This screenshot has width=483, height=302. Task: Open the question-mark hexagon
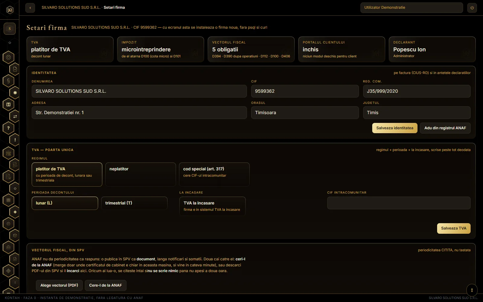[8, 128]
